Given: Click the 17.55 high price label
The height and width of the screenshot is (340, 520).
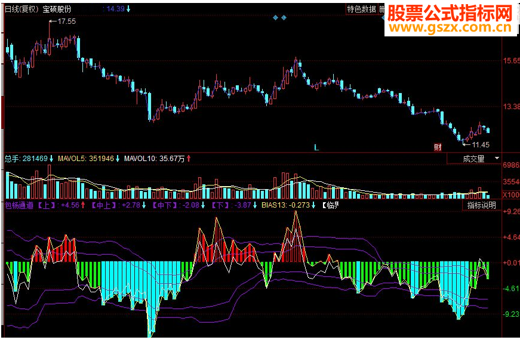Looking at the screenshot, I should click(x=66, y=21).
